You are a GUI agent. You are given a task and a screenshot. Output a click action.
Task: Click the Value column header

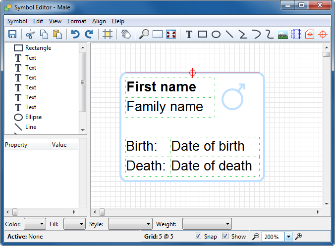64,145
